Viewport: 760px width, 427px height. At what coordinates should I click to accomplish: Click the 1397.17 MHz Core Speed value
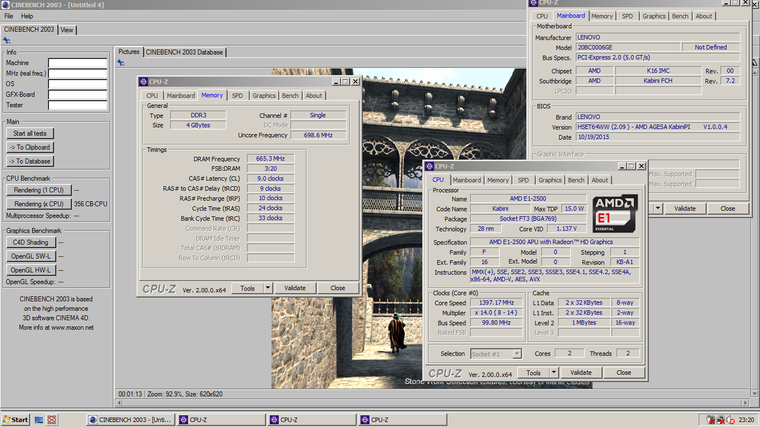pos(496,303)
